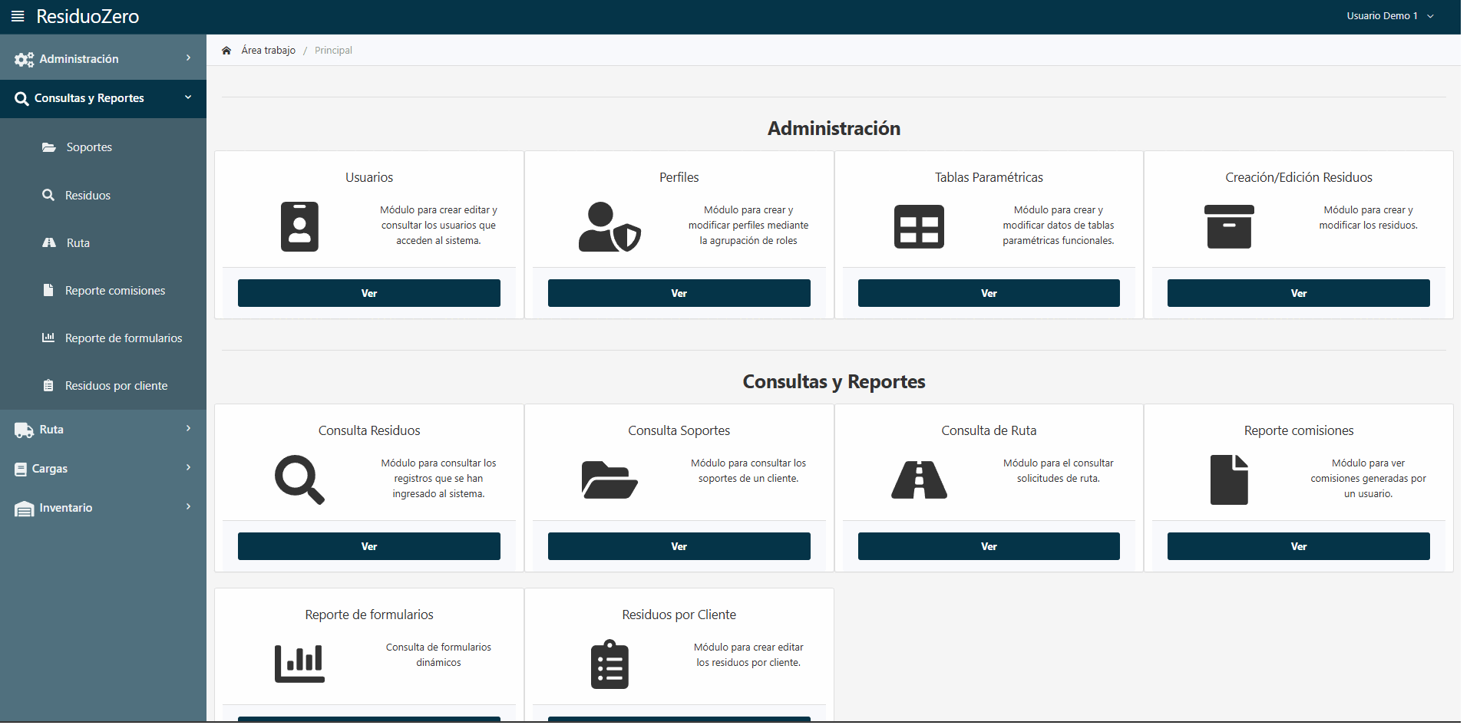Expand the Inventario sidebar section
Image resolution: width=1470 pixels, height=725 pixels.
tap(103, 508)
